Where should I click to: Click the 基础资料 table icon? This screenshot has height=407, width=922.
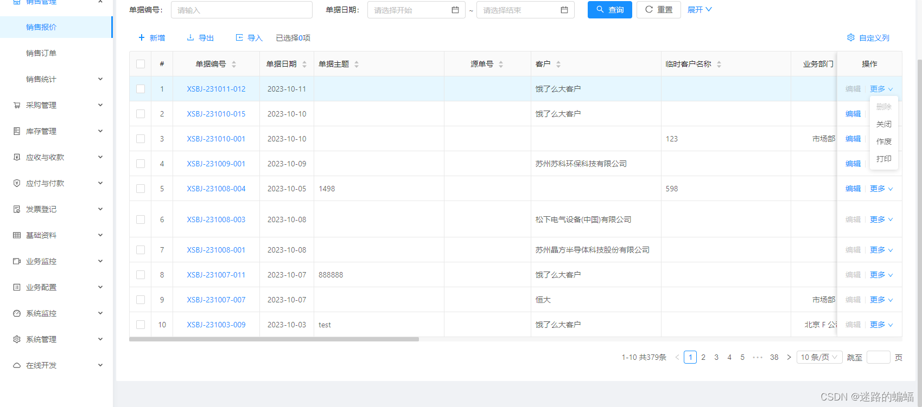click(17, 235)
